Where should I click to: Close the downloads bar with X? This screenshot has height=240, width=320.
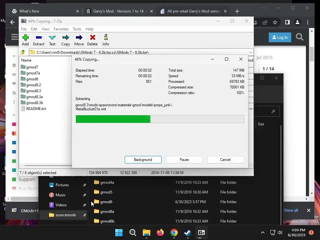click(308, 210)
